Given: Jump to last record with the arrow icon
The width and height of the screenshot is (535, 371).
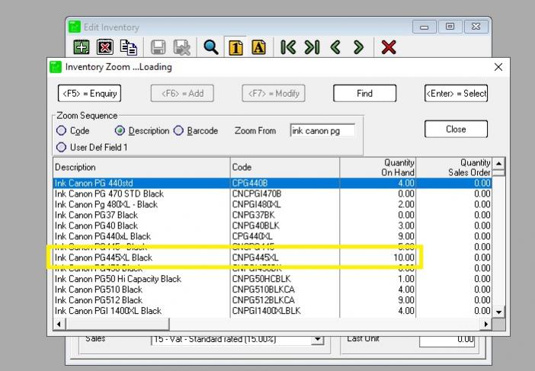Looking at the screenshot, I should (x=312, y=47).
